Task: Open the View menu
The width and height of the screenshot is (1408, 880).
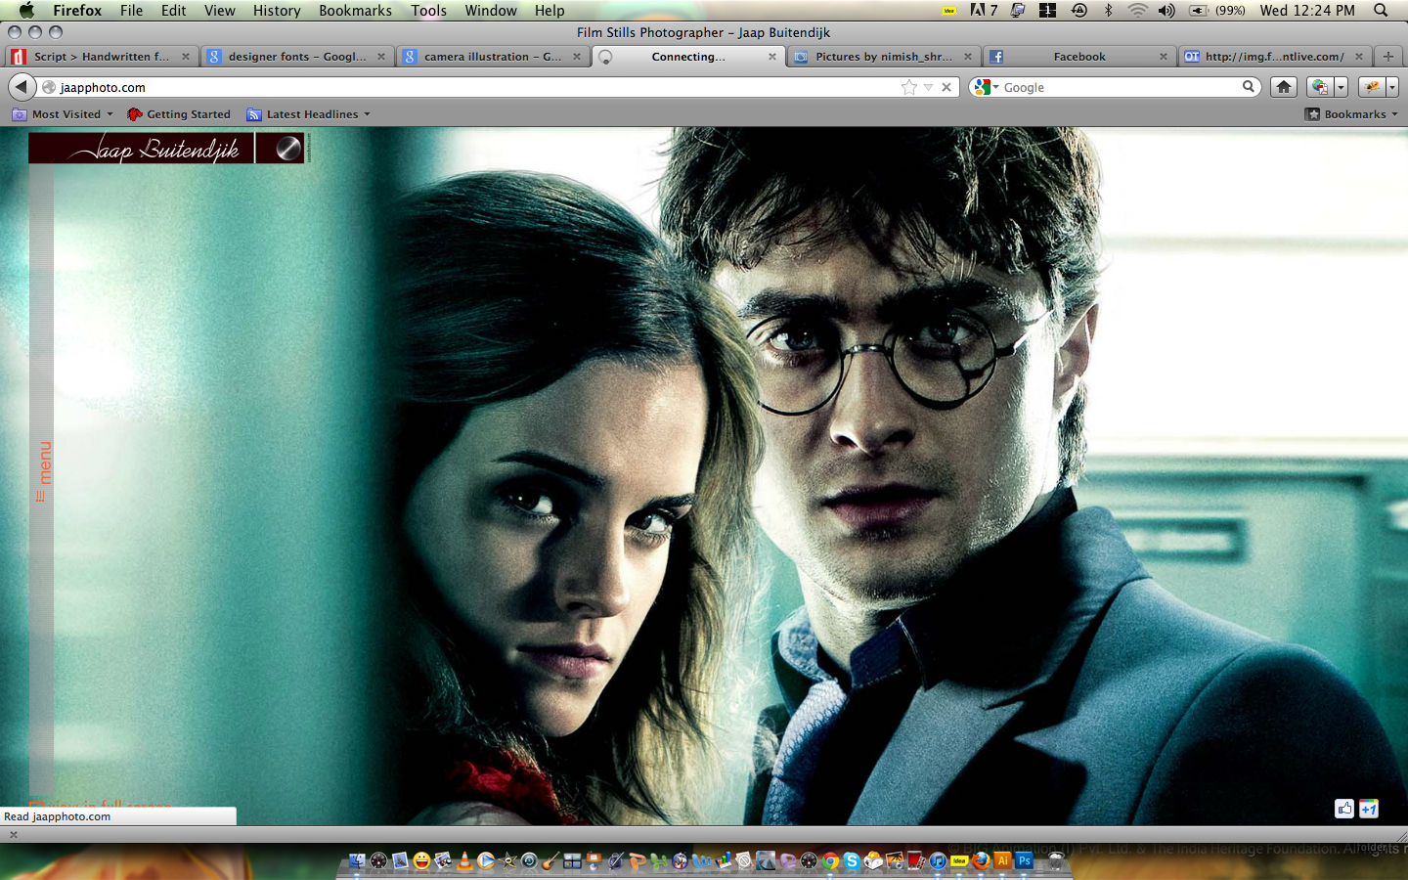Action: 219,11
